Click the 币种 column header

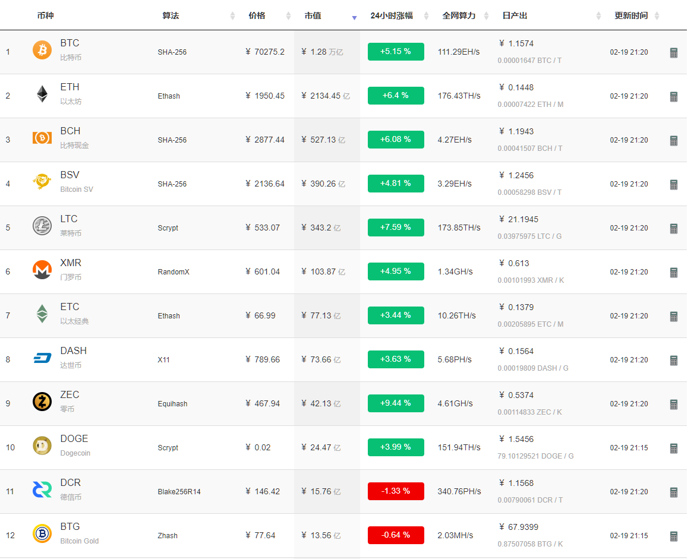(45, 15)
